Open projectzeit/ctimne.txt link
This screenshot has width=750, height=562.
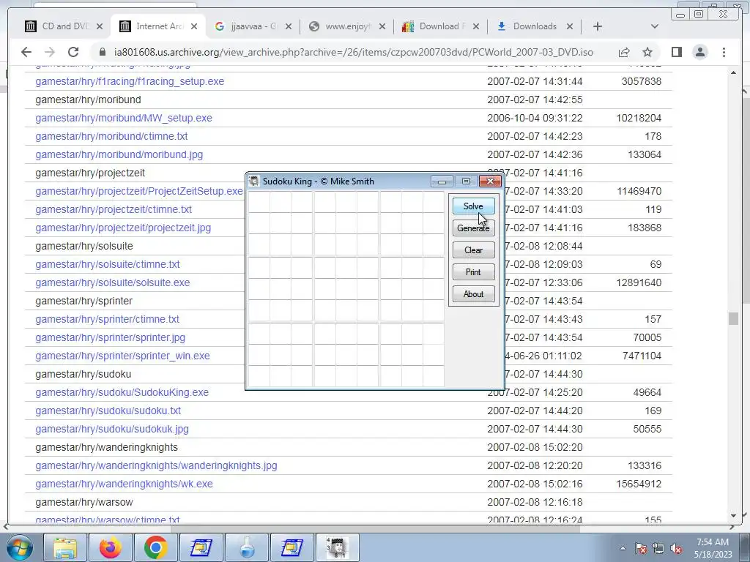point(114,209)
